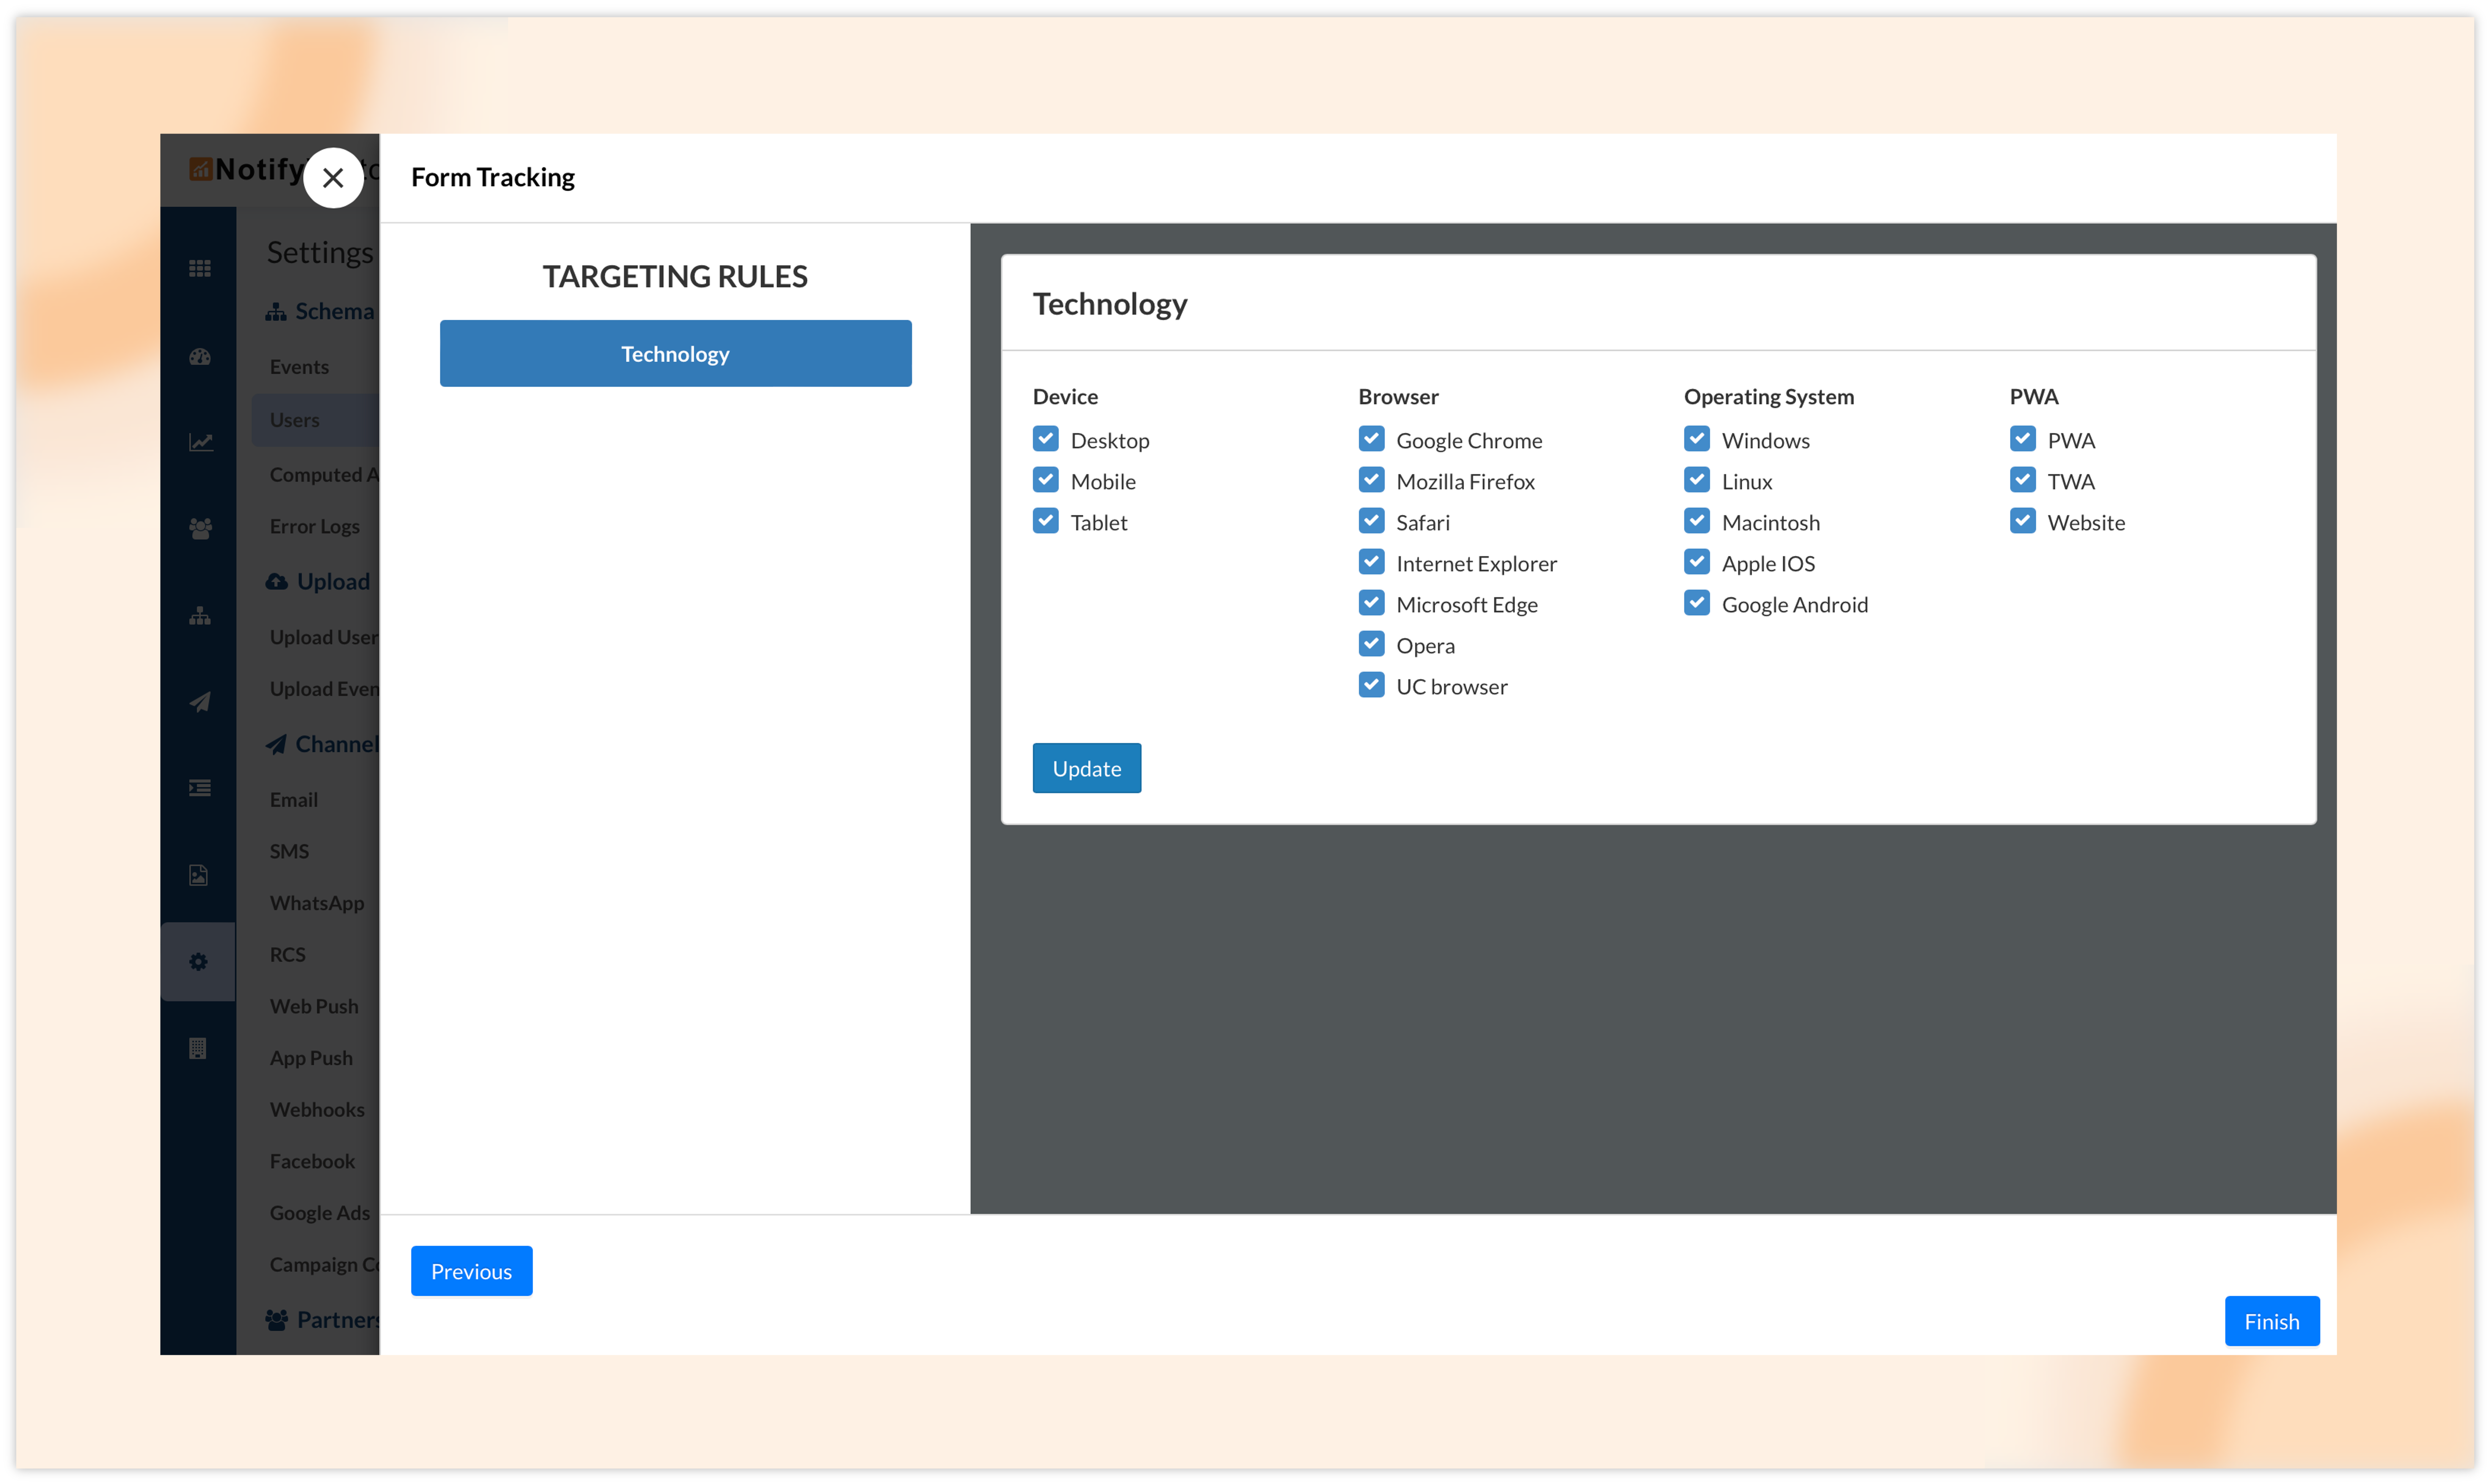The width and height of the screenshot is (2491, 1484).
Task: Click the building icon in sidebar
Action: pyautogui.click(x=197, y=1048)
